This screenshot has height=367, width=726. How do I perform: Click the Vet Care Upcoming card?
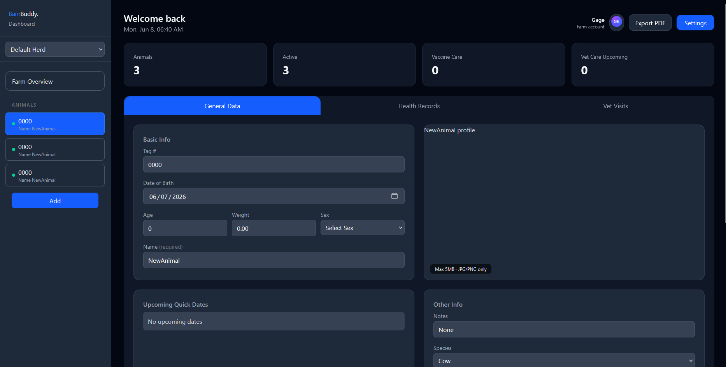tap(642, 65)
